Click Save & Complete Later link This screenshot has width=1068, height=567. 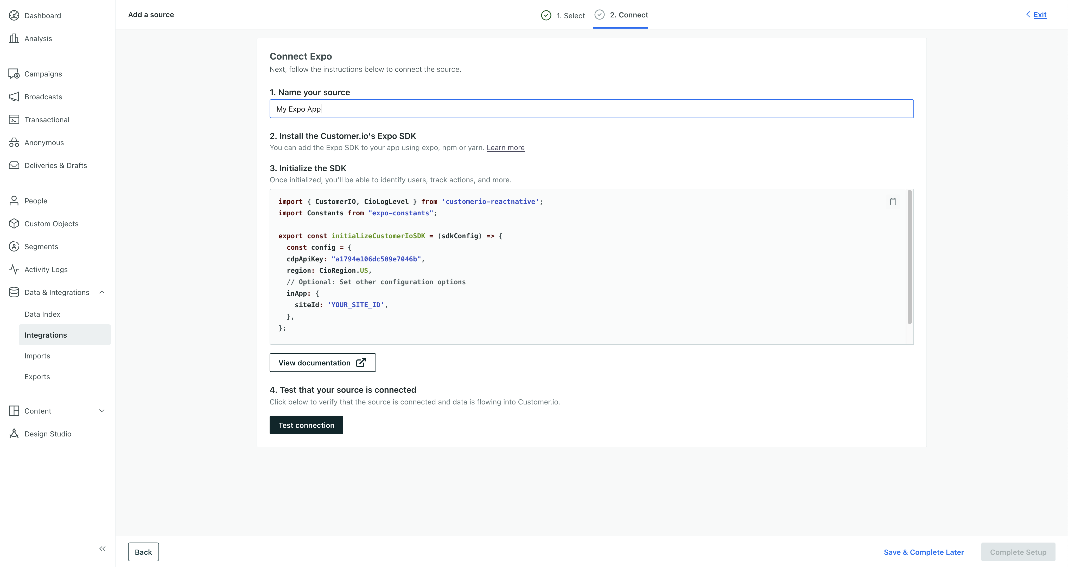coord(924,552)
